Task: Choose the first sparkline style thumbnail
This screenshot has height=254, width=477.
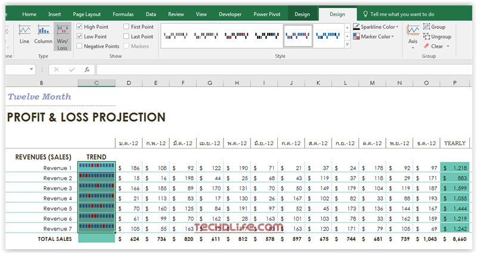Action: coord(176,36)
